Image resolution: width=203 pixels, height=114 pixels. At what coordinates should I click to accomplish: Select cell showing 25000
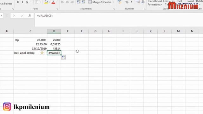click(x=54, y=40)
